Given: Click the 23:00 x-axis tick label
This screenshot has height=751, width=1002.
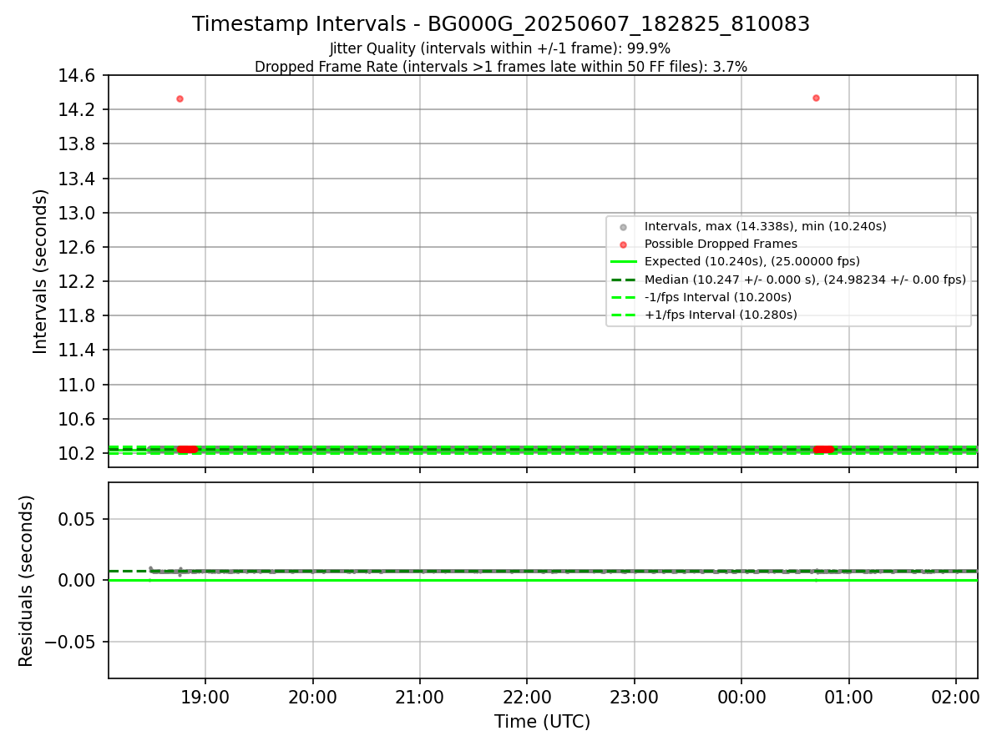Looking at the screenshot, I should (634, 697).
